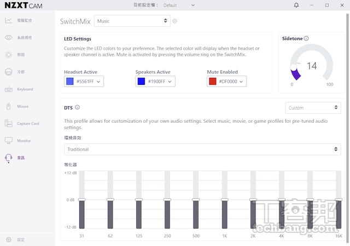
Task: Click the 31 Hz equalizer slider handle
Action: coord(82,200)
